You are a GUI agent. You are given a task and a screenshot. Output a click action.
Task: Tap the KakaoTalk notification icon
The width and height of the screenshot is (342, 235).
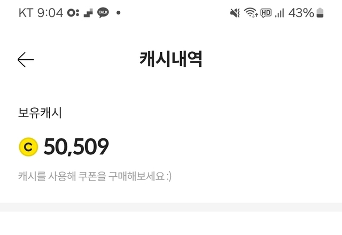103,12
